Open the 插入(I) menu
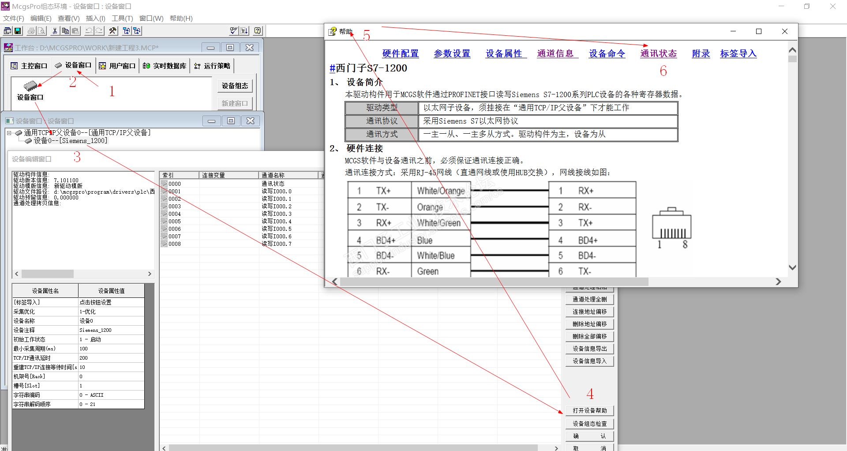The height and width of the screenshot is (451, 847). pos(96,19)
